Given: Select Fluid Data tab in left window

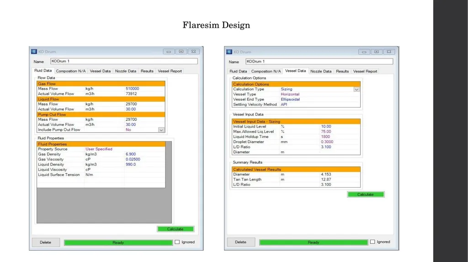Looking at the screenshot, I should [43, 71].
